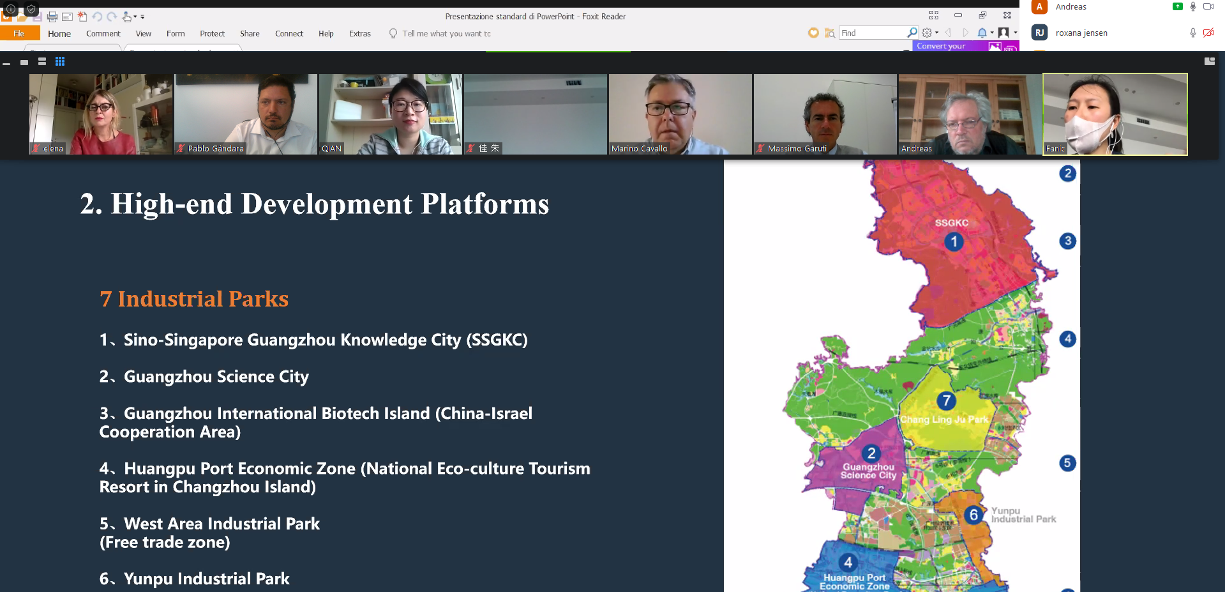This screenshot has height=592, width=1225.
Task: Click inside the Find search field
Action: point(872,33)
